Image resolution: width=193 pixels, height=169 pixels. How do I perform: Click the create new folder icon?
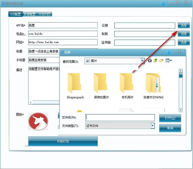point(161,60)
